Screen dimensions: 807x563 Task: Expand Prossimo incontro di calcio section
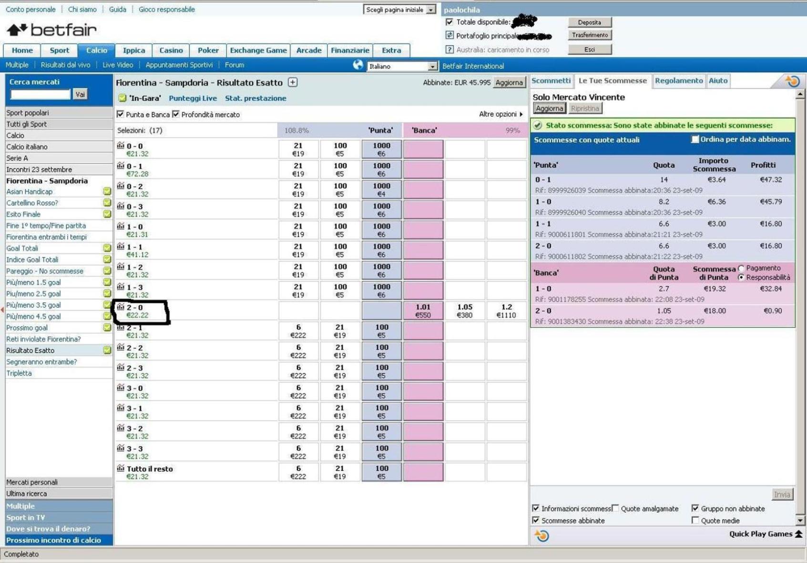tap(59, 540)
